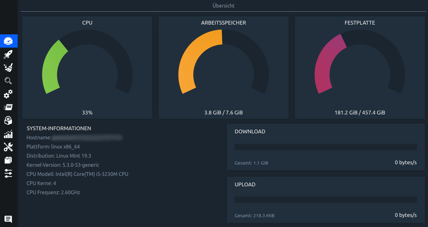Open System Cleaner broom icon

pos(9,67)
